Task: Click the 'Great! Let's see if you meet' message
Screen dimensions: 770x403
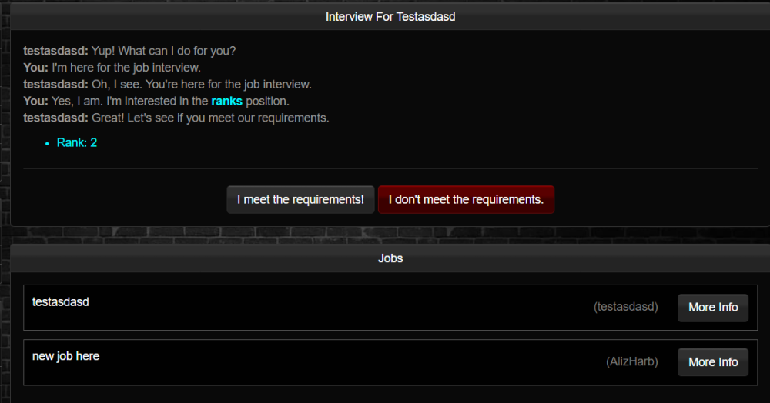Action: coord(210,118)
